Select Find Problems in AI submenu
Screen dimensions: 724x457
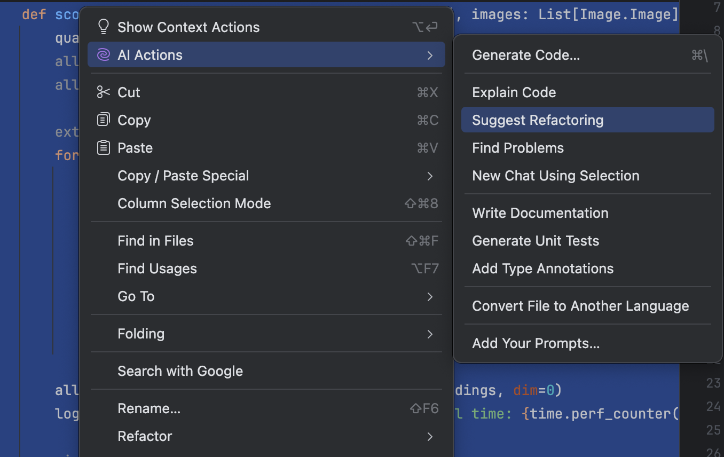point(518,148)
